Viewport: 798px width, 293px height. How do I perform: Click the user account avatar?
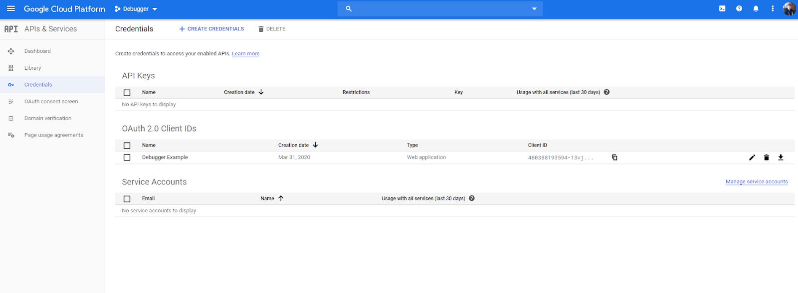click(790, 8)
